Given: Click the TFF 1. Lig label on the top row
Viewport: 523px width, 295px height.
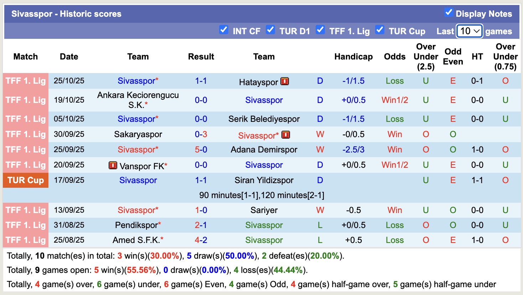Looking at the screenshot, I should 25,81.
